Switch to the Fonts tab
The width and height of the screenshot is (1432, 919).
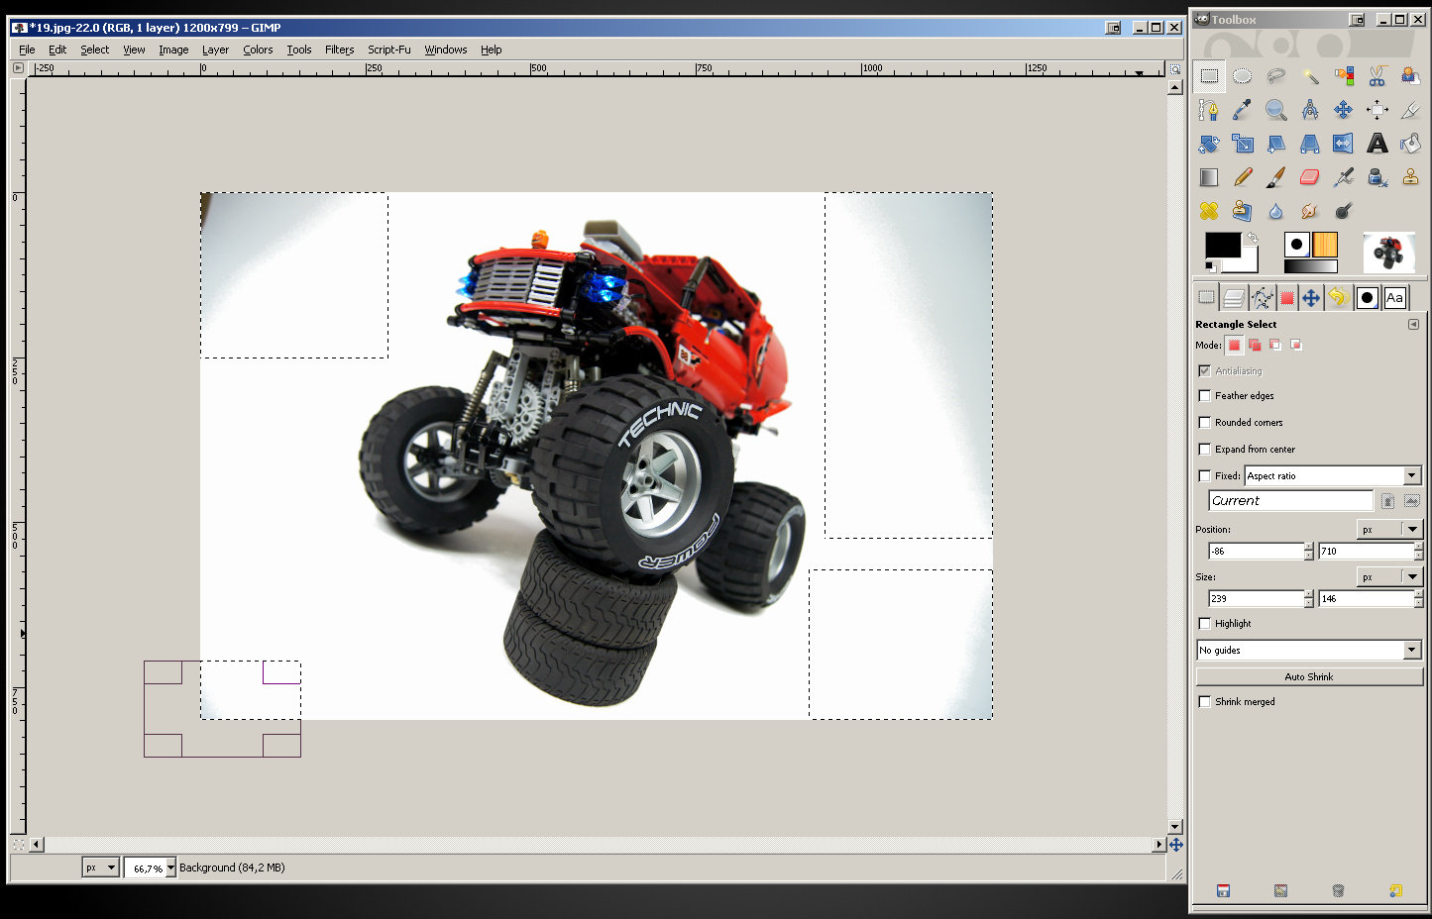(1394, 297)
